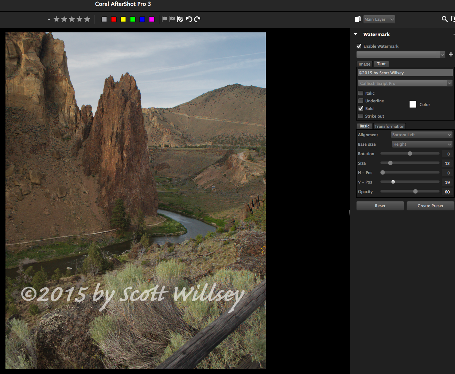
Task: Click the Create Preset button
Action: pyautogui.click(x=430, y=206)
